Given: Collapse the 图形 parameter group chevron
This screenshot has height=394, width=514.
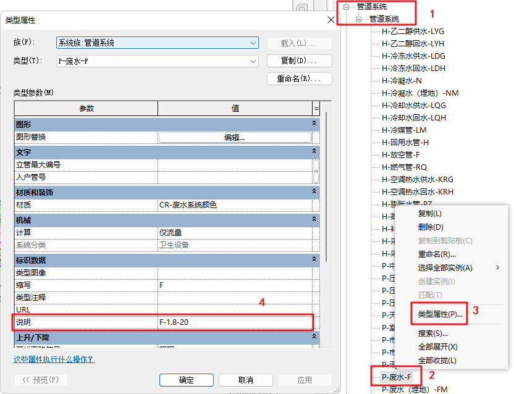Looking at the screenshot, I should [x=313, y=124].
